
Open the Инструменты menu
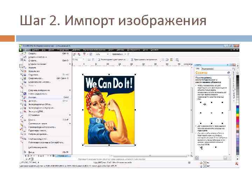click(x=133, y=50)
